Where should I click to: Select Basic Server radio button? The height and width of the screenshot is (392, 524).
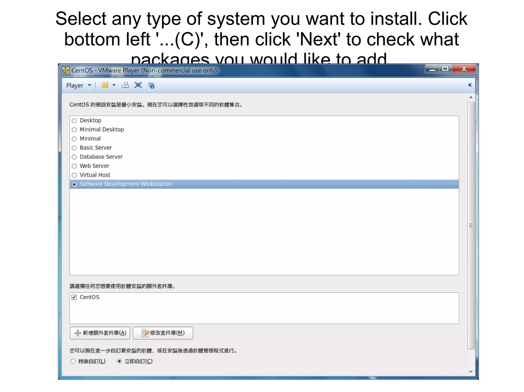74,148
